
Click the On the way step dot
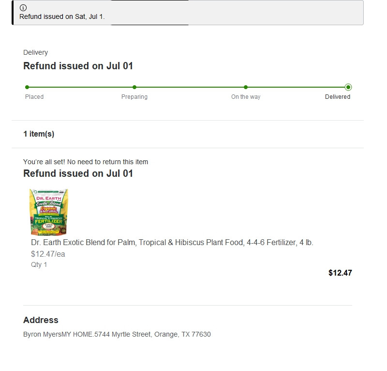tap(246, 87)
